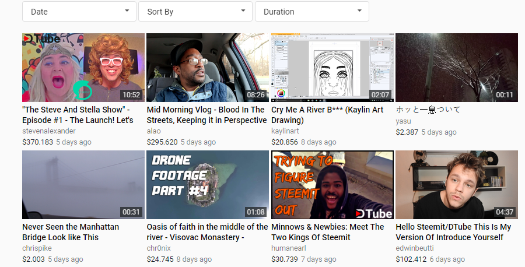The width and height of the screenshot is (525, 267).
Task: Click title Mid Morning Vlog - Blood In The Streets
Action: tap(206, 115)
